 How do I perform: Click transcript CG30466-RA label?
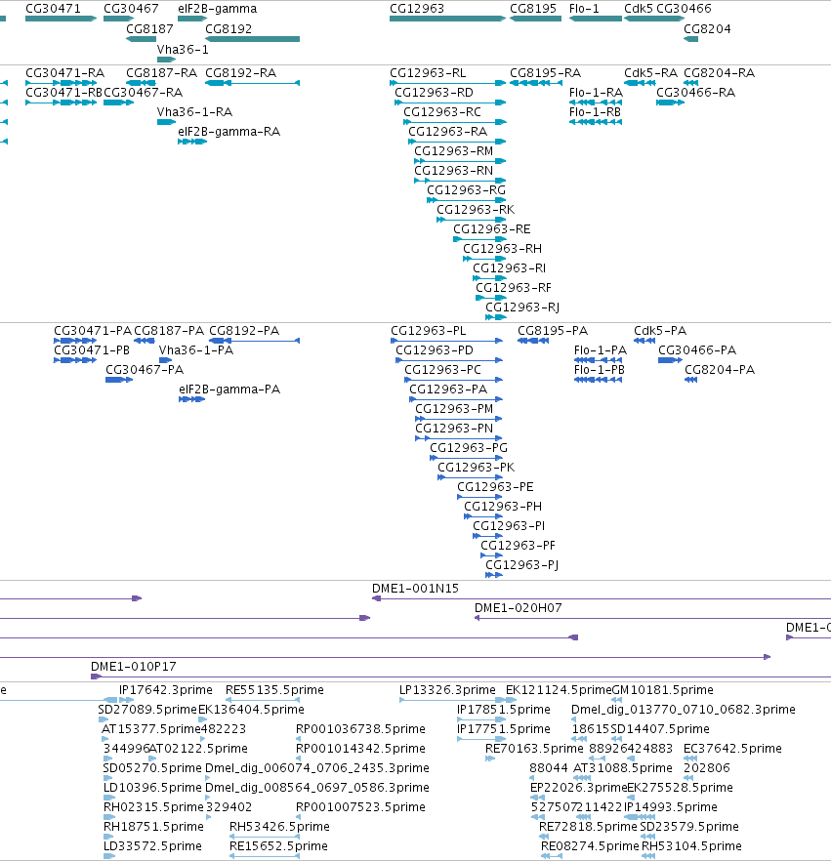coord(696,92)
